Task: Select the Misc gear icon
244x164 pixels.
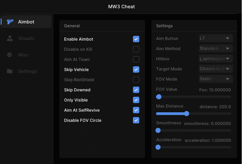Action: click(10, 55)
